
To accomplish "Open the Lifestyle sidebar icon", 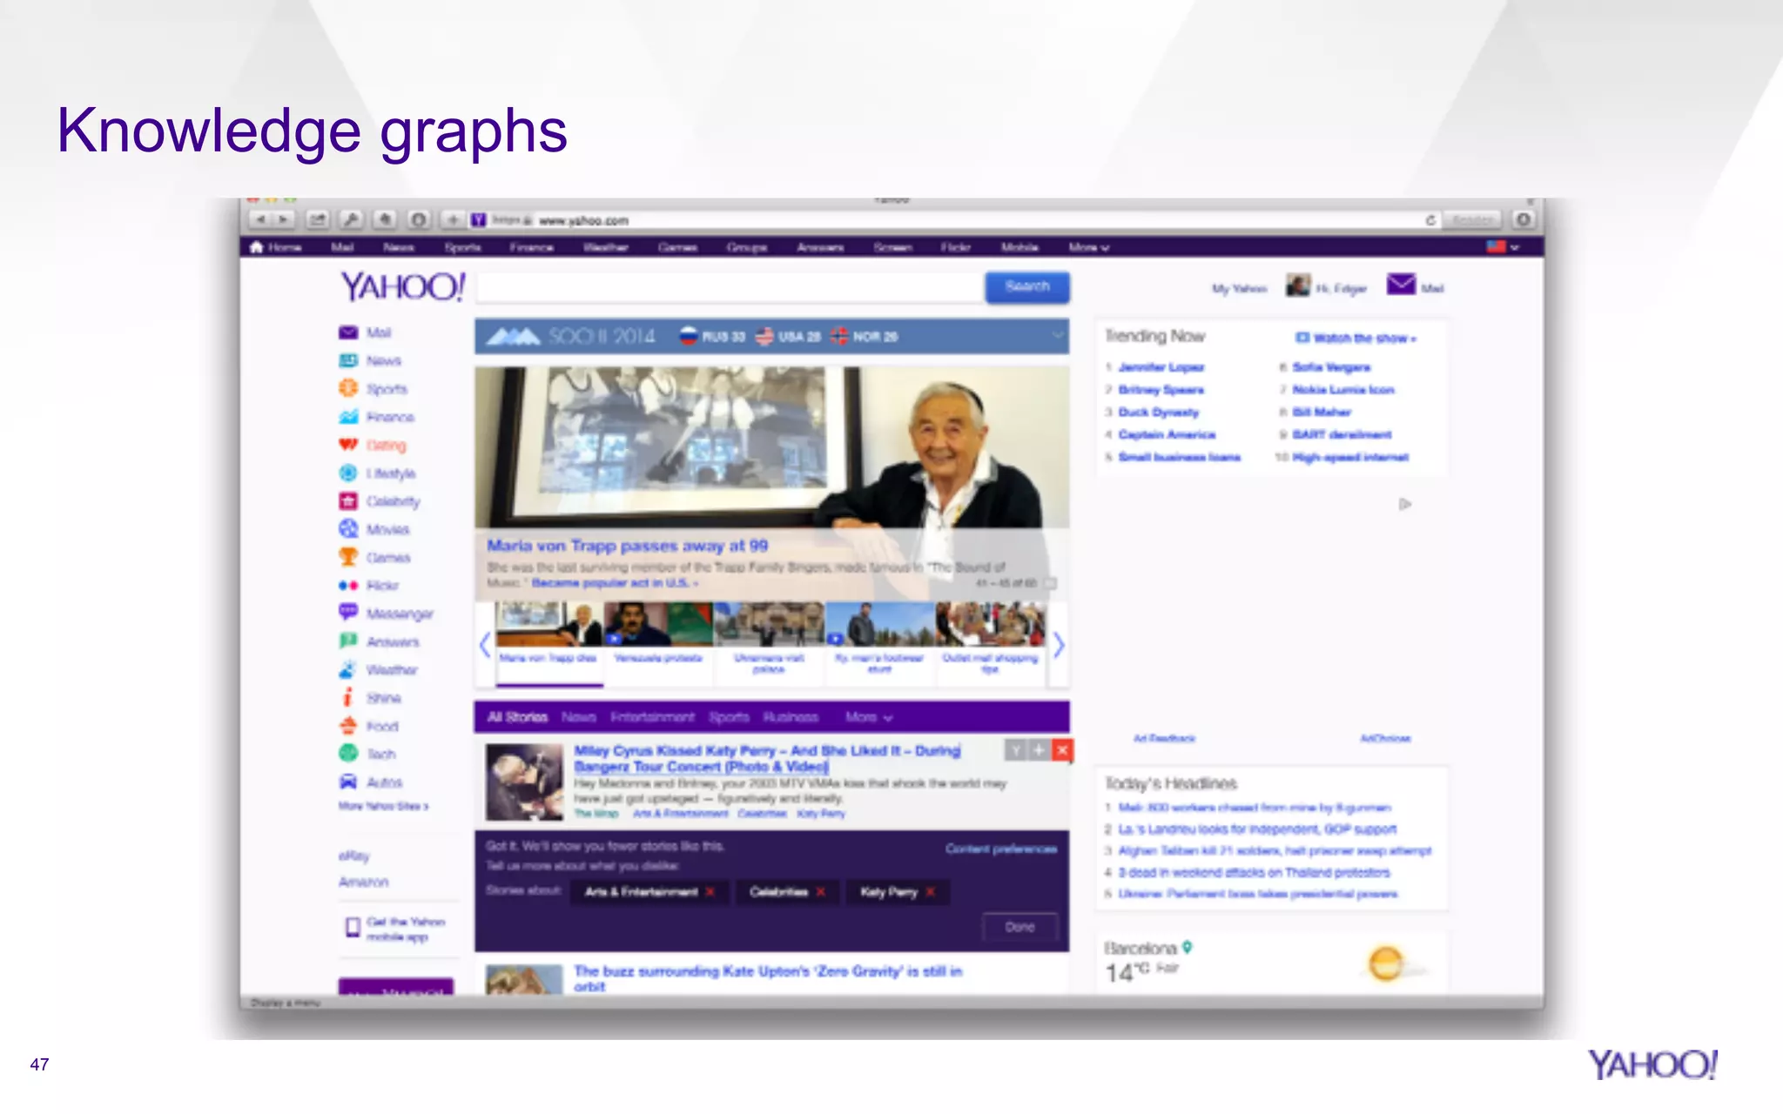I will (x=348, y=473).
